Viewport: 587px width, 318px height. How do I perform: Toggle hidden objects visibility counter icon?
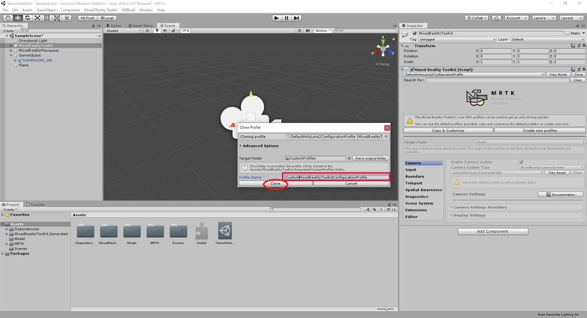[x=185, y=30]
